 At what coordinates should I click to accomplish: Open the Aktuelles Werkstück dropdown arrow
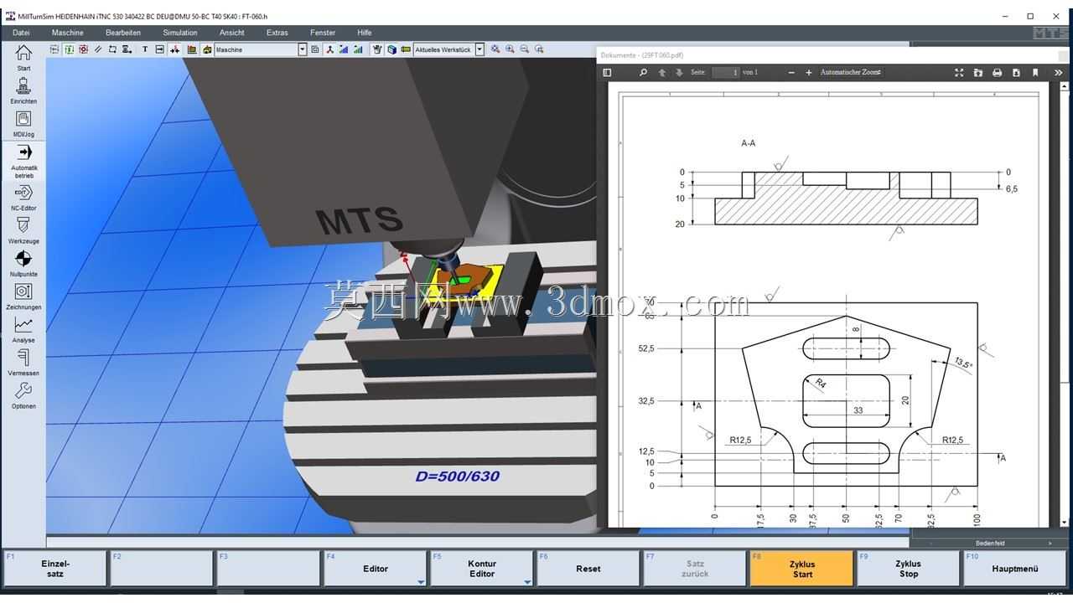click(479, 49)
